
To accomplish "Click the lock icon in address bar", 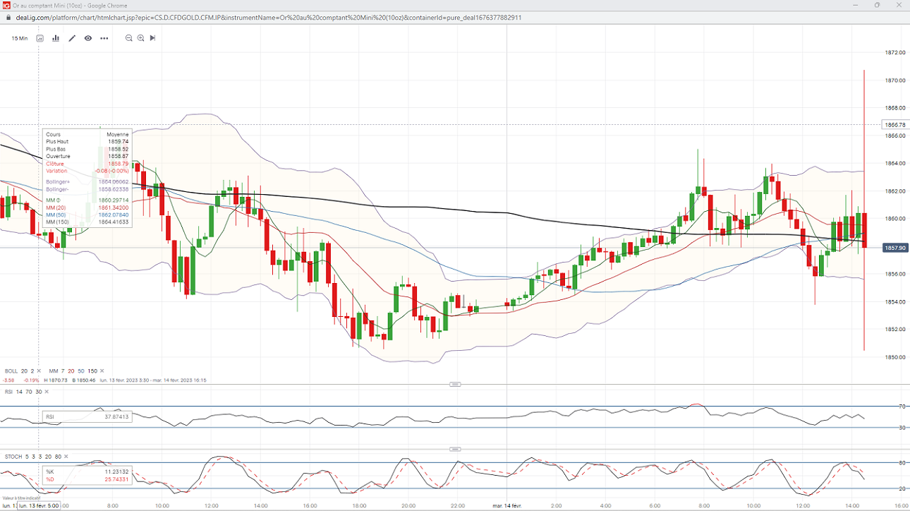I will point(10,17).
